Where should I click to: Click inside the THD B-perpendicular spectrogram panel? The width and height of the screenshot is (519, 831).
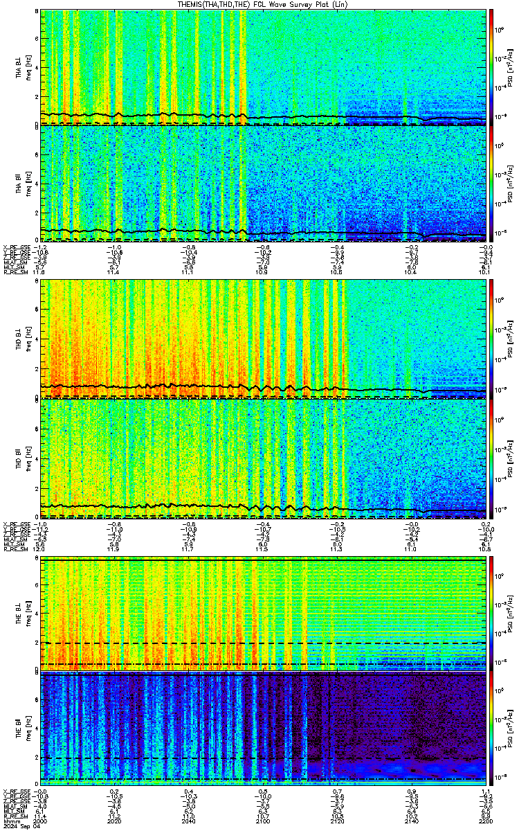pos(264,339)
